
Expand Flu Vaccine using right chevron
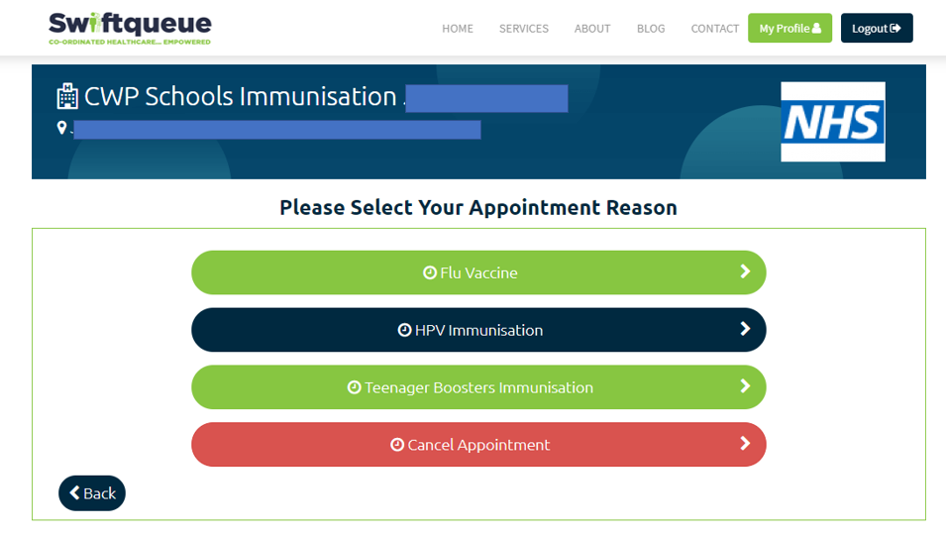click(745, 271)
